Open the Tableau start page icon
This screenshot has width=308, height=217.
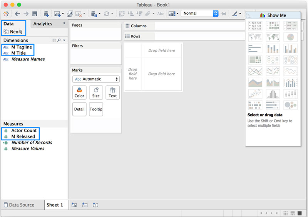tap(6, 13)
